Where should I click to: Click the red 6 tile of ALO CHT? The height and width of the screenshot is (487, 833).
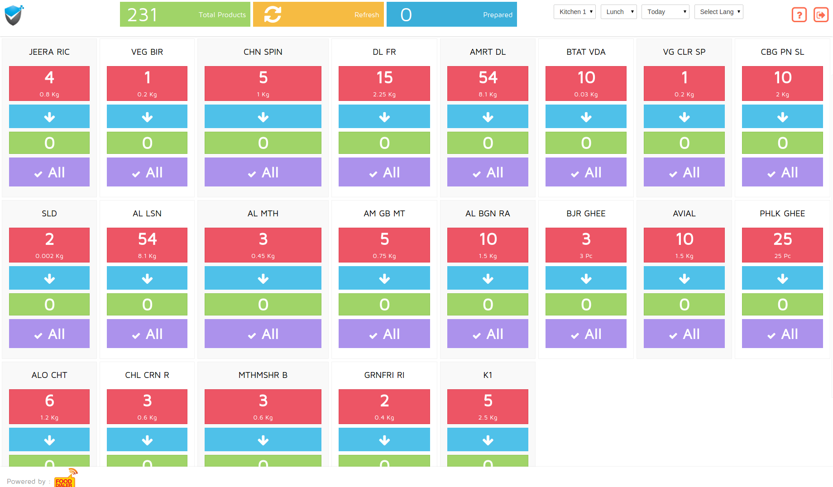[49, 406]
